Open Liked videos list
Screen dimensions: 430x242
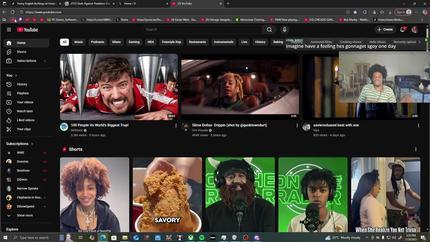pos(26,120)
